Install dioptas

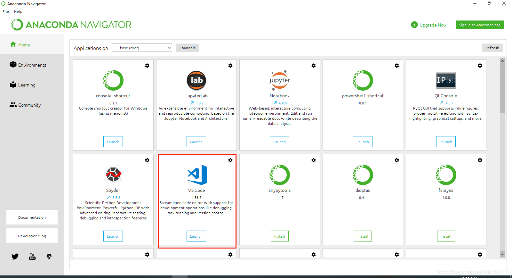click(x=363, y=236)
